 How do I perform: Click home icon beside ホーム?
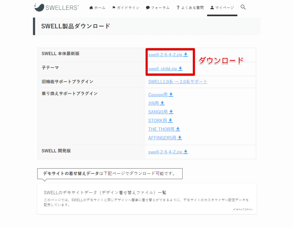[x=91, y=8]
